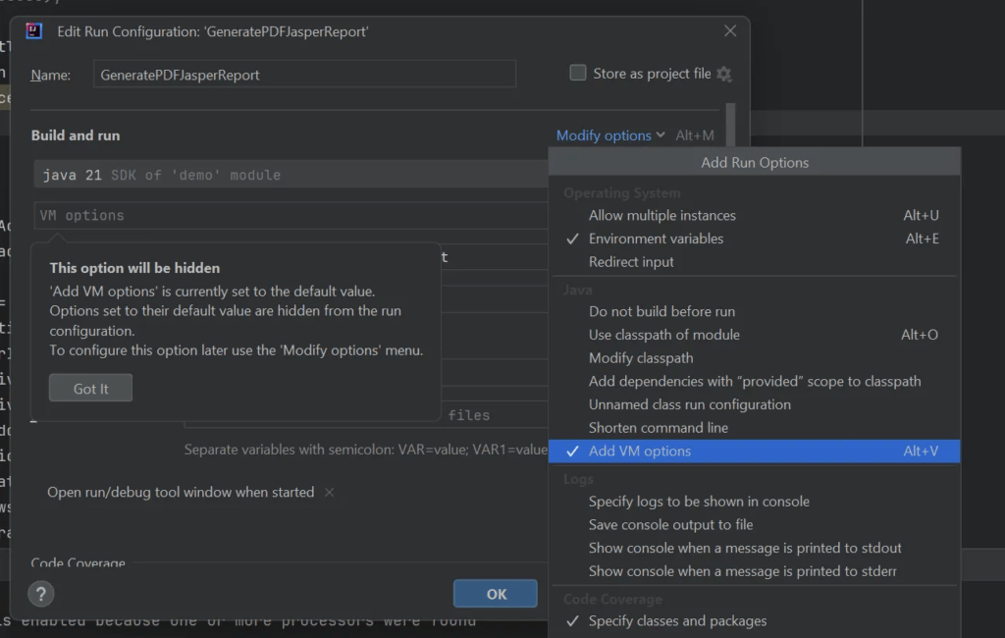
Task: Click the VM options input field
Action: coord(290,216)
